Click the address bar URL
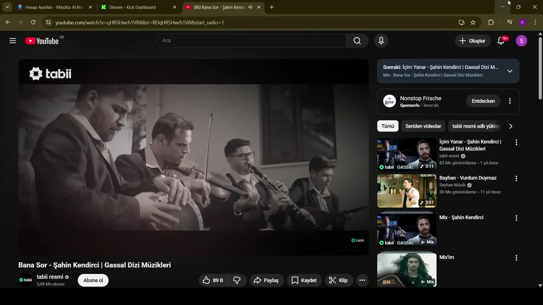 point(140,22)
